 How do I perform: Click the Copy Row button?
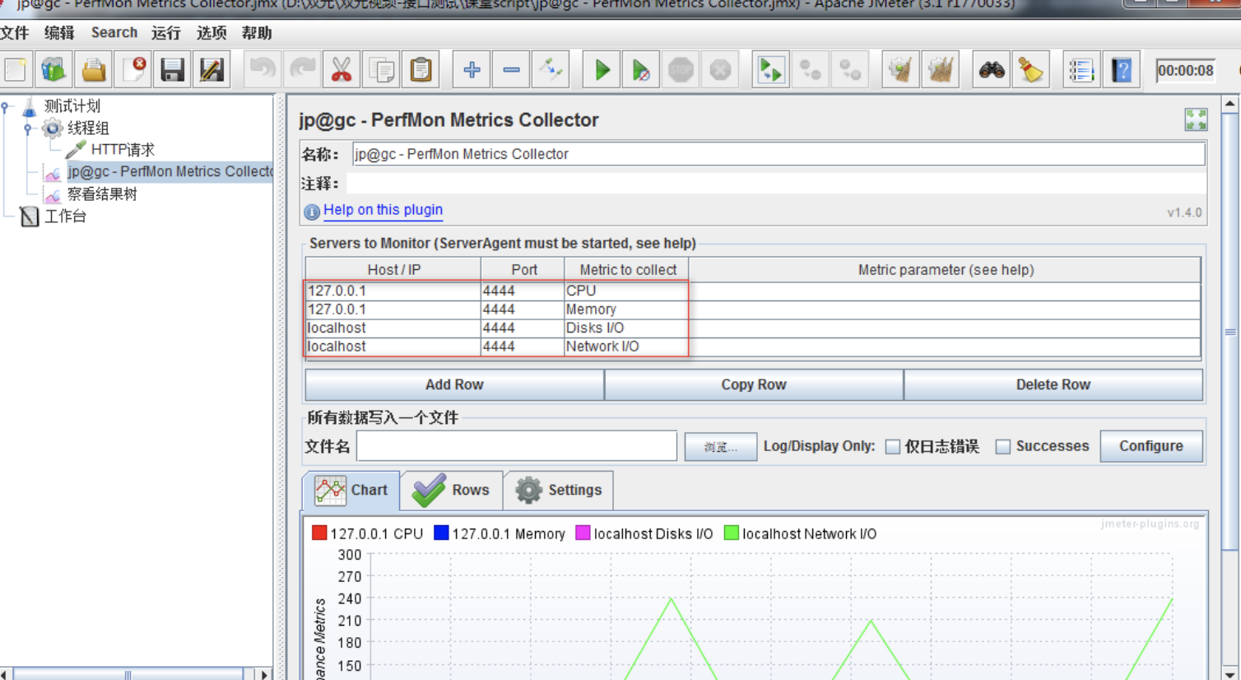coord(754,384)
